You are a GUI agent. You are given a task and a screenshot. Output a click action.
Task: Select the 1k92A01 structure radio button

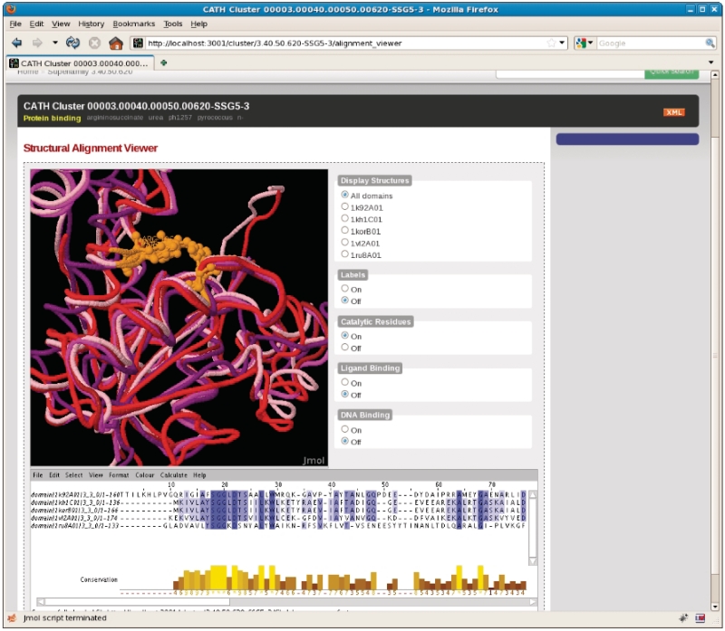[x=345, y=206]
